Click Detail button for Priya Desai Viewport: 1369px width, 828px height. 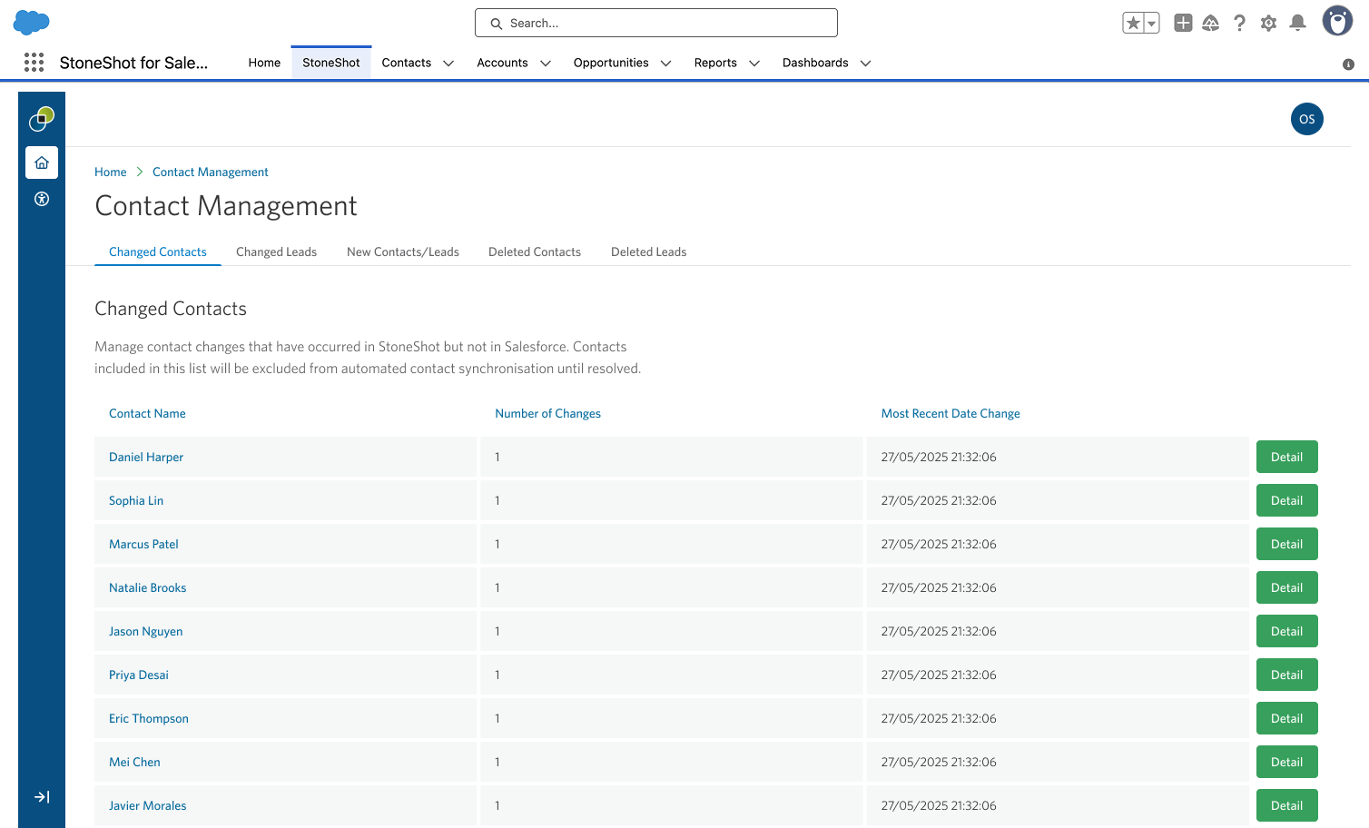point(1287,675)
